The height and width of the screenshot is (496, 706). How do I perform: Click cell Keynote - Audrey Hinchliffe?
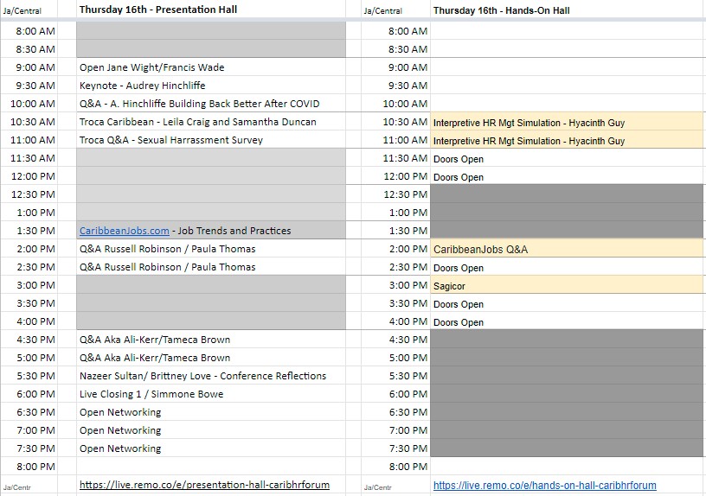211,86
